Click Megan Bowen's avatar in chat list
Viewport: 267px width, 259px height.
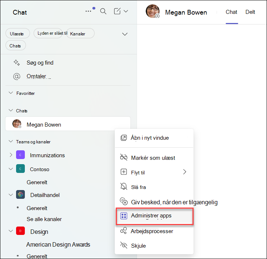[x=17, y=124]
